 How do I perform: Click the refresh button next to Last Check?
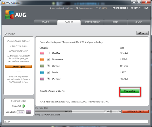coord(28,112)
